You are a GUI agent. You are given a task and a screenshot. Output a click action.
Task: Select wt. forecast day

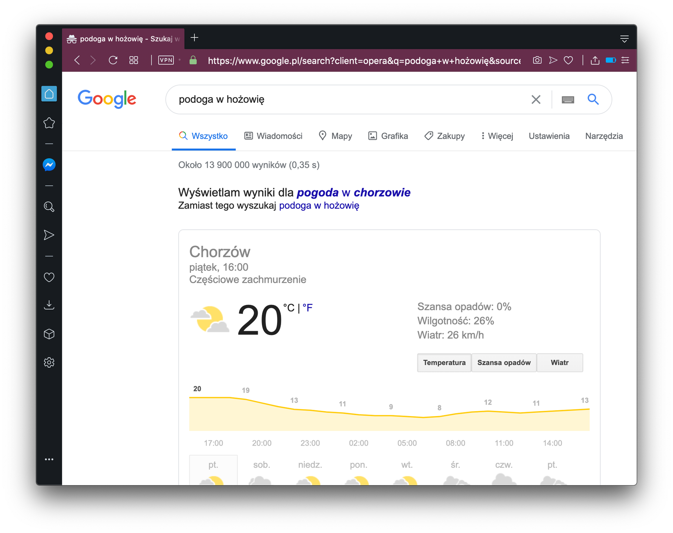(x=407, y=471)
